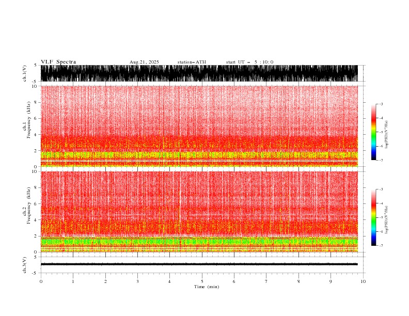The image size is (409, 316).
Task: Click ch.2 spectrogram "2" kHz tick label
Action: coord(36,236)
